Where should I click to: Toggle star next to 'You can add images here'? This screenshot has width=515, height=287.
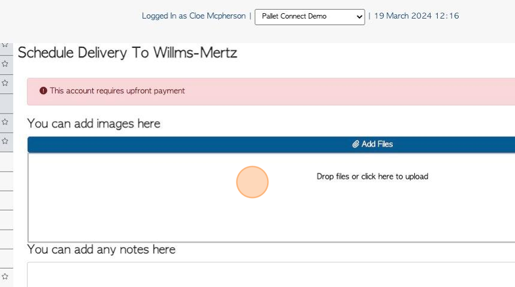(x=5, y=122)
